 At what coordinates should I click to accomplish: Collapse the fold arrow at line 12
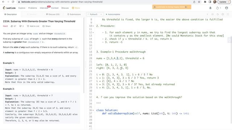[93, 32]
